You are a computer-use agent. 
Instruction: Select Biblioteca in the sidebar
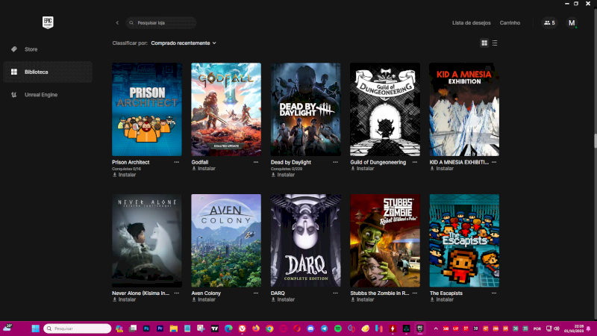[36, 72]
